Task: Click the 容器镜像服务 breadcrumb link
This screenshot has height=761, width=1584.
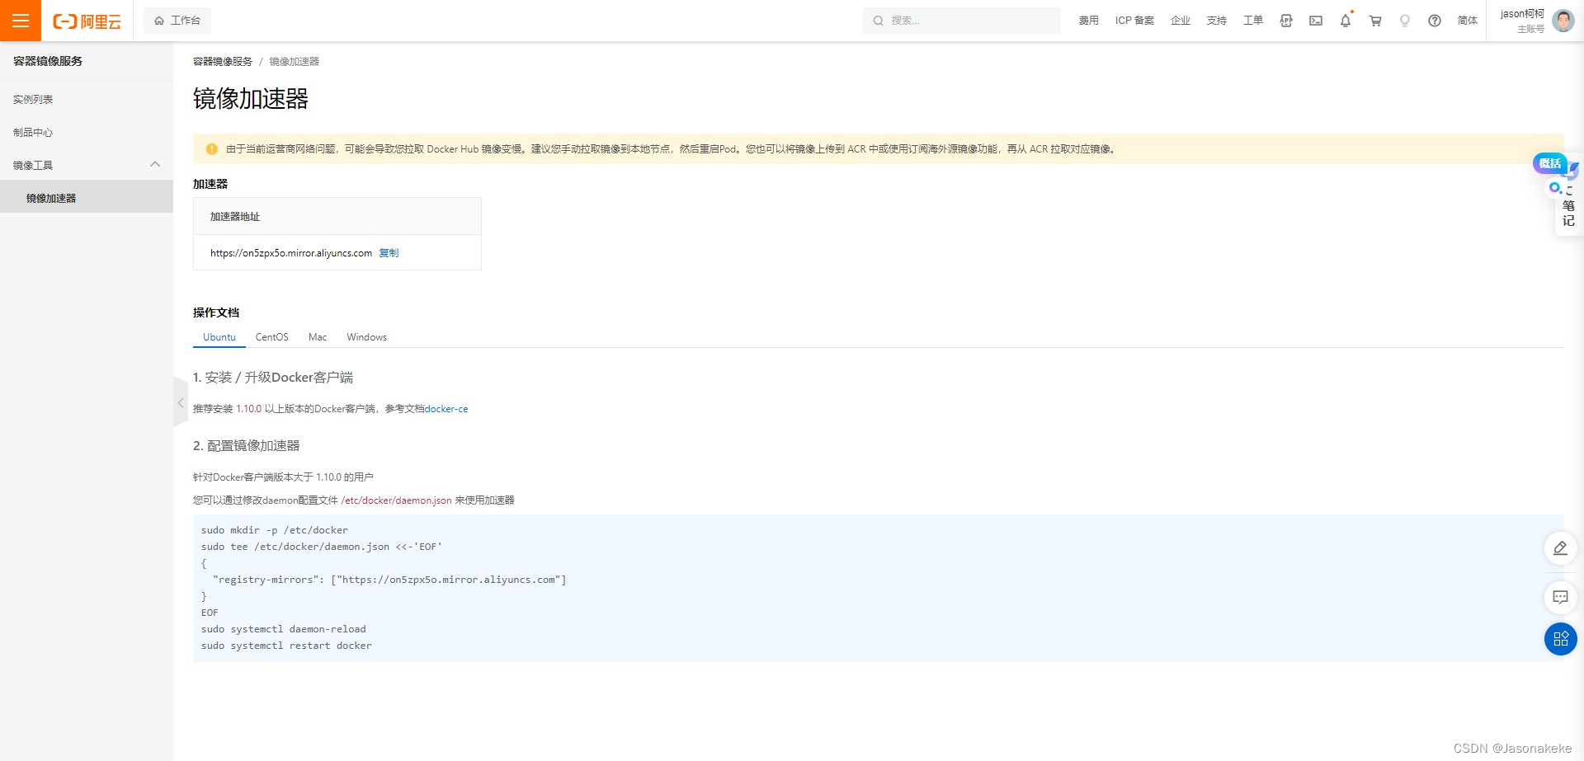Action: (223, 62)
